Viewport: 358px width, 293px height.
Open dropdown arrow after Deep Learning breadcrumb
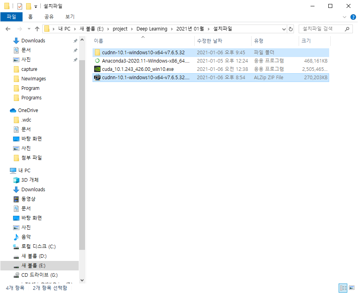172,29
